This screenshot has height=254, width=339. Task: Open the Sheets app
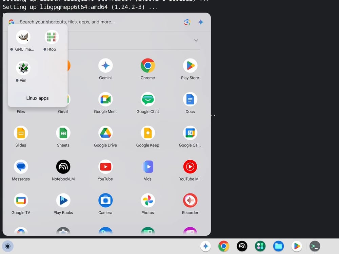tap(63, 133)
